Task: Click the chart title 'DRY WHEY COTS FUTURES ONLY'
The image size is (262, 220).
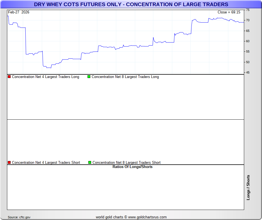Action: click(131, 4)
